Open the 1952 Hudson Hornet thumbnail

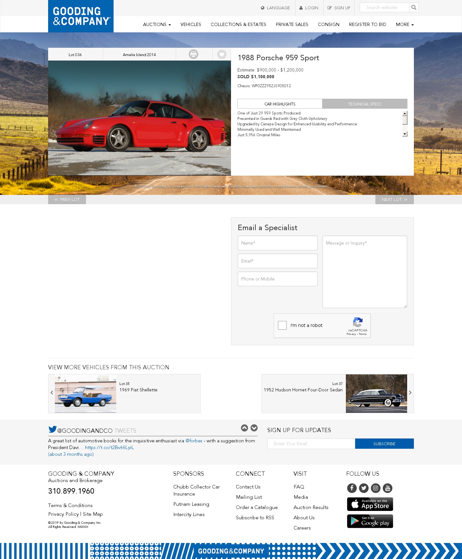coord(376,394)
